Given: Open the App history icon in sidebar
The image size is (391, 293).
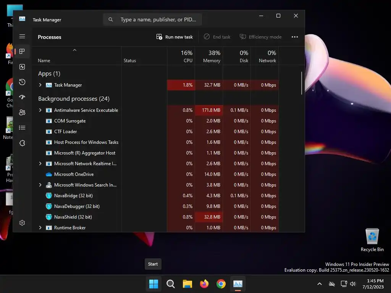Looking at the screenshot, I should click(22, 82).
